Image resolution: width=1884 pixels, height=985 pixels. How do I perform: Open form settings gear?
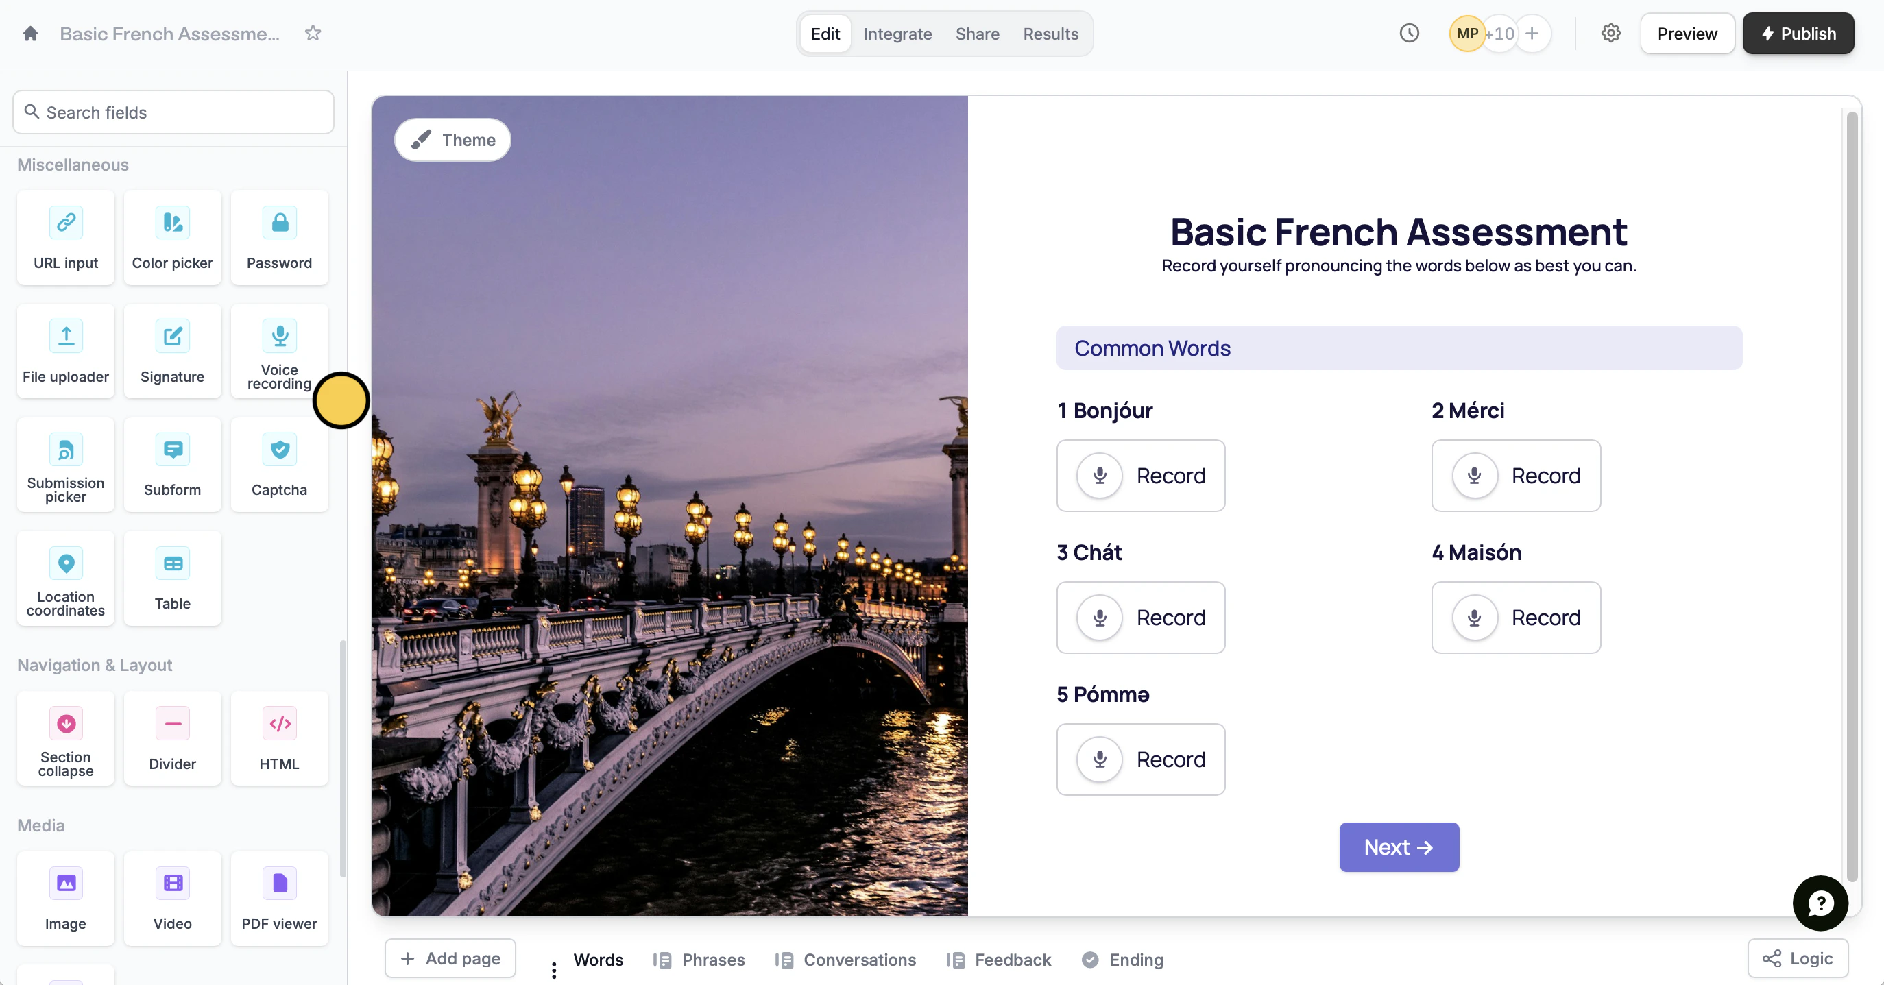click(x=1610, y=34)
